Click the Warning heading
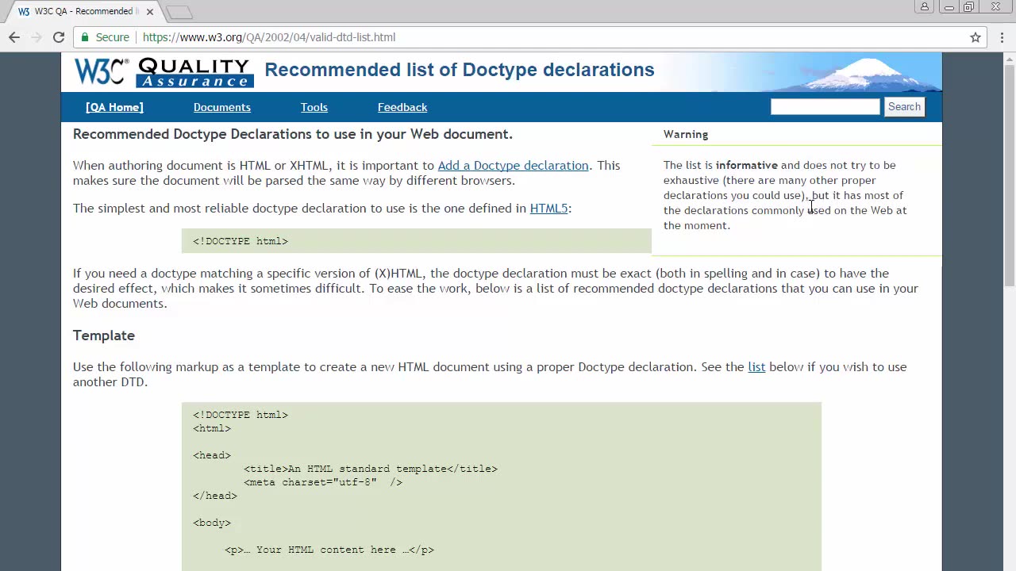Screen dimensions: 1016x571 click(686, 135)
